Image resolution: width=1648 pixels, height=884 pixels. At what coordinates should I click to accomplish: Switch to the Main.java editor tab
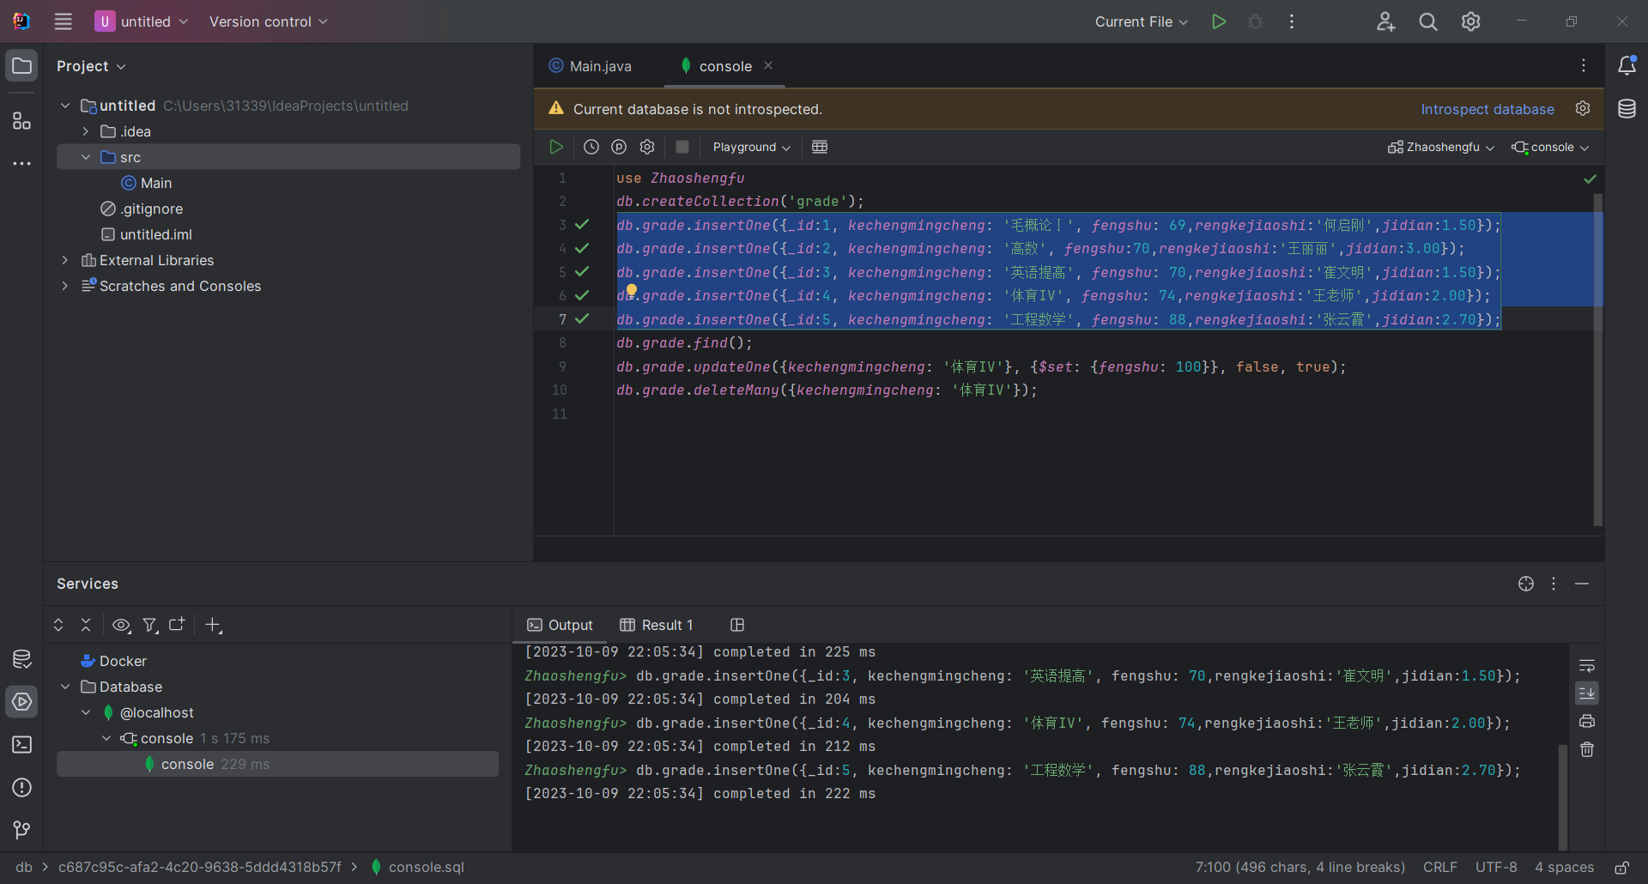[600, 66]
